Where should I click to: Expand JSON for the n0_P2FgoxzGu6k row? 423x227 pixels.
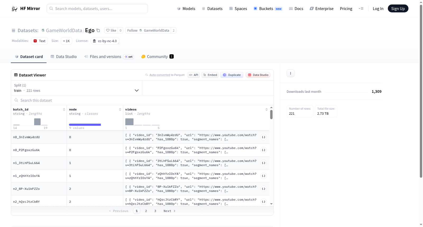[264, 150]
